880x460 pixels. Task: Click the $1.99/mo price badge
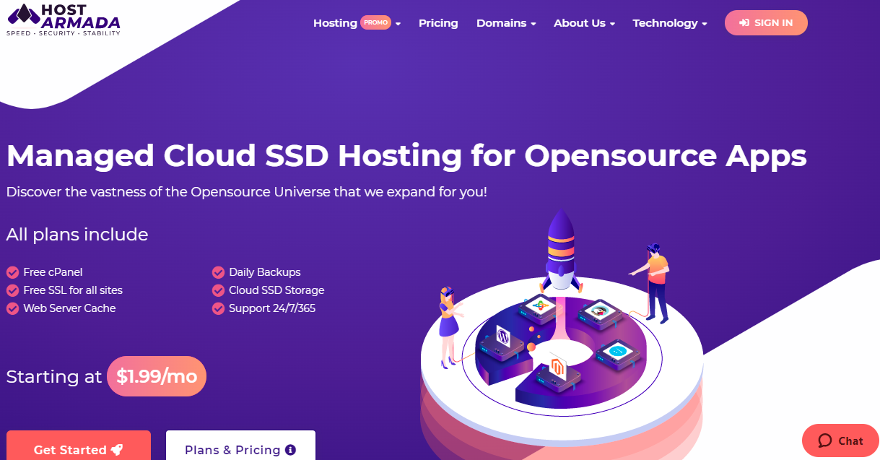pos(156,376)
